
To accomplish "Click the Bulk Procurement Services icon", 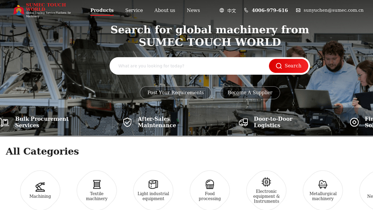I will (x=5, y=122).
